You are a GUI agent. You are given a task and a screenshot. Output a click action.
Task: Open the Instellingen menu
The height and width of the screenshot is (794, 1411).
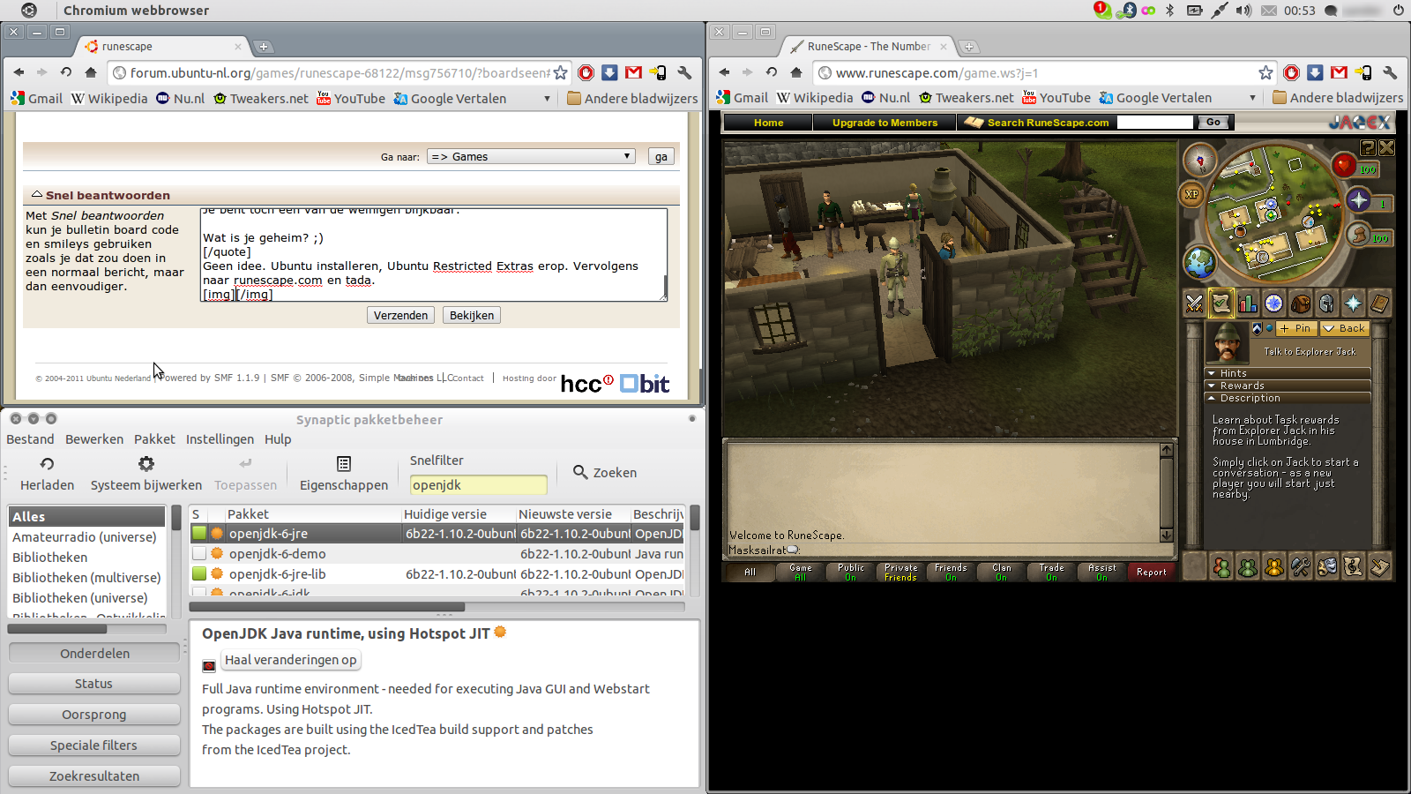(220, 439)
